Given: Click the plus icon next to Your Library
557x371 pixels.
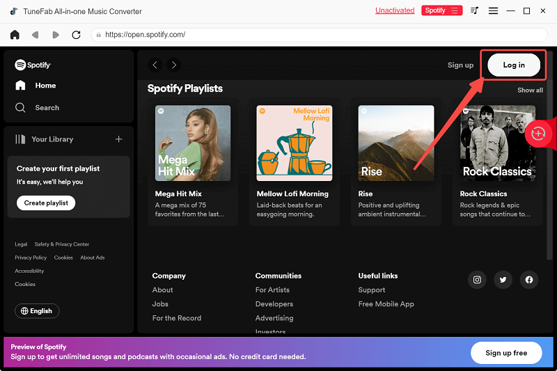Looking at the screenshot, I should pos(118,139).
